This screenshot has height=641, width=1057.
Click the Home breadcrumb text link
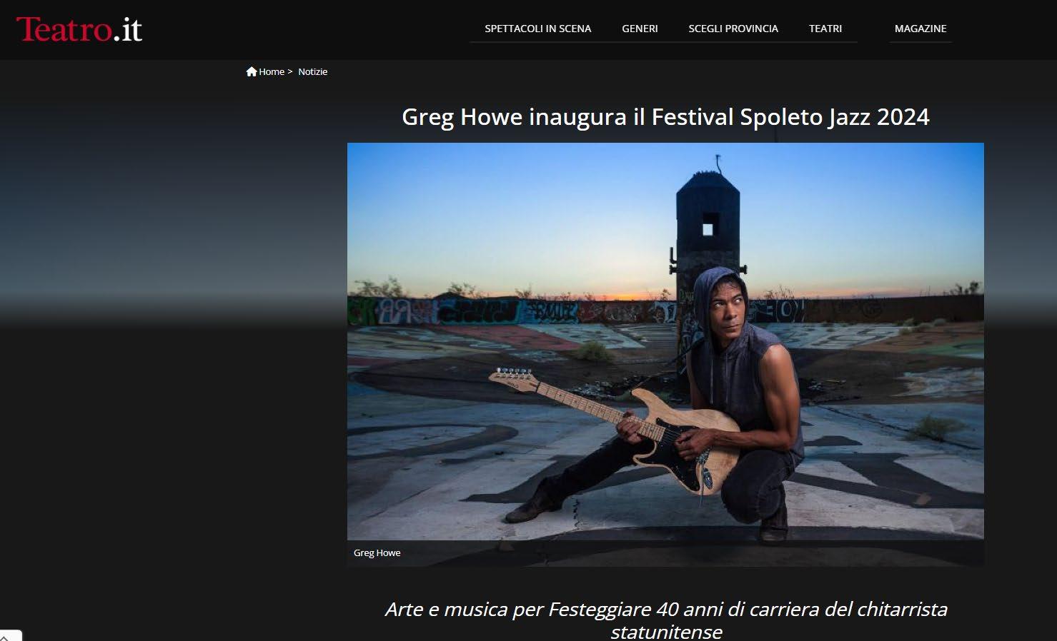(272, 71)
